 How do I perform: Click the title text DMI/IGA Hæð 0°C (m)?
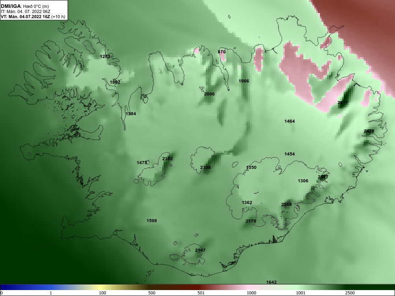(24, 6)
